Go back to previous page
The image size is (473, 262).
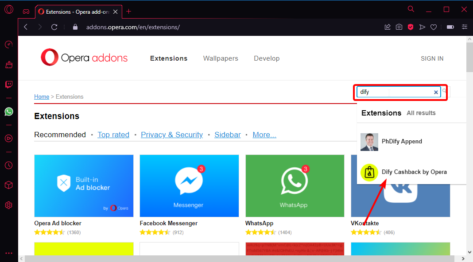click(26, 27)
